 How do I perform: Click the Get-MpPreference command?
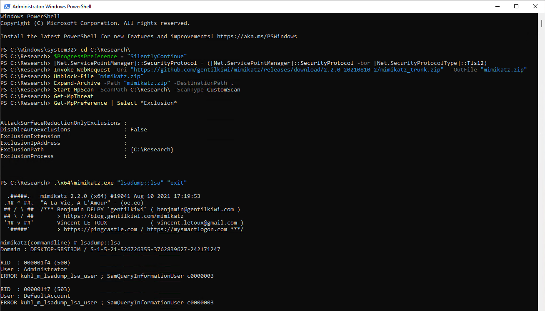coord(80,103)
